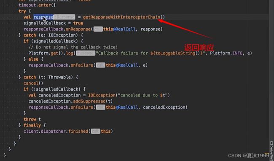
Task: Click the 'message' parameter hint
Action: click(x=86, y=53)
